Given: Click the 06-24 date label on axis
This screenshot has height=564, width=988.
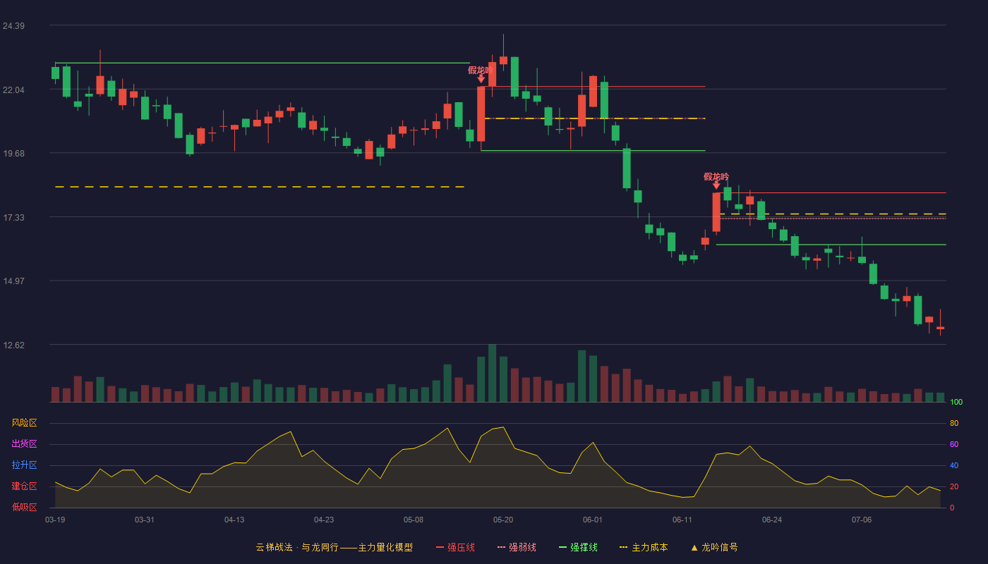Looking at the screenshot, I should coord(772,520).
